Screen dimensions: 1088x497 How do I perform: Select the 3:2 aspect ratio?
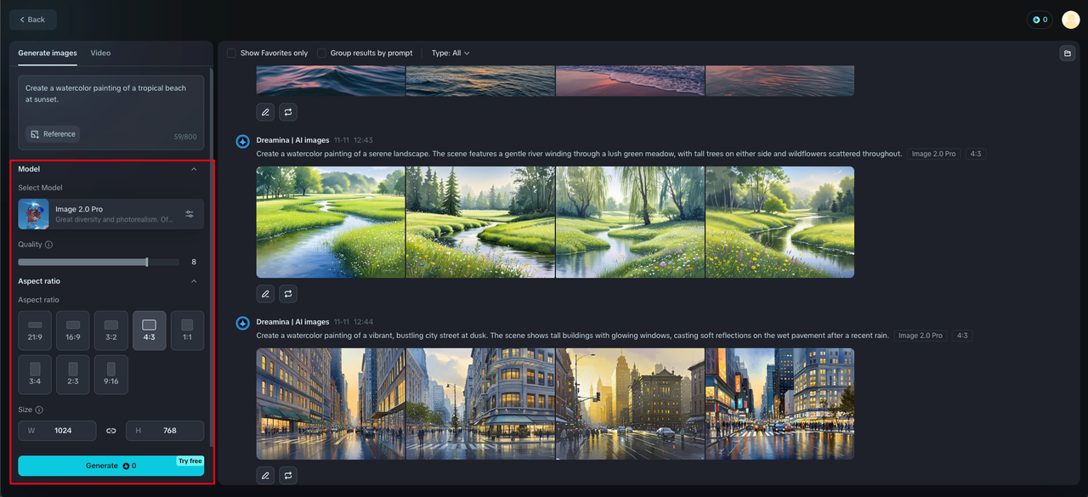click(111, 330)
